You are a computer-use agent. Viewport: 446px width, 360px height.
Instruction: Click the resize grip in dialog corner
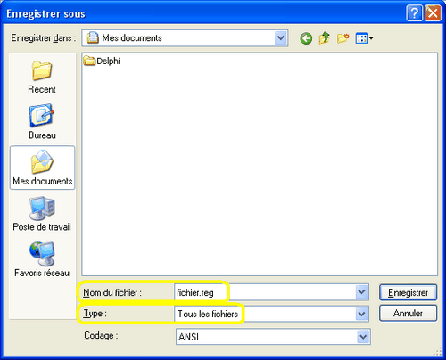[438, 351]
